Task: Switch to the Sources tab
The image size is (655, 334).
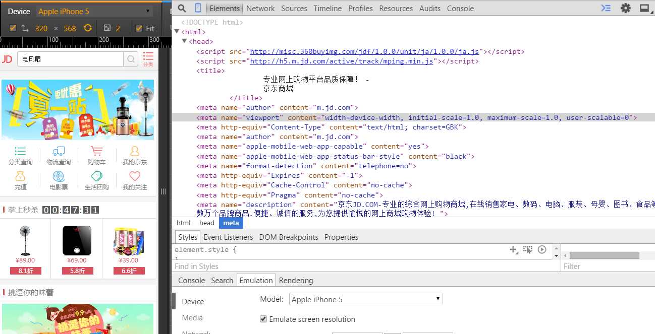Action: [x=294, y=8]
